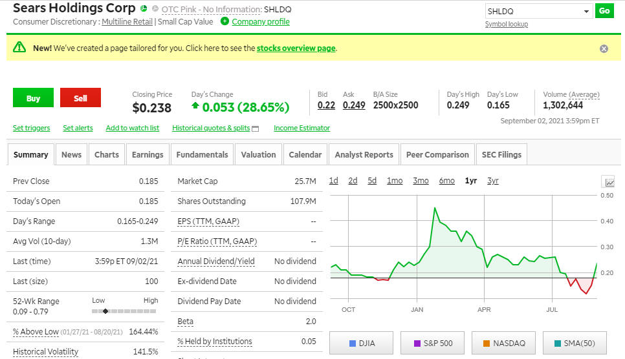Open the Peer Comparison tab
Screen dimensions: 625x359
[x=437, y=154]
